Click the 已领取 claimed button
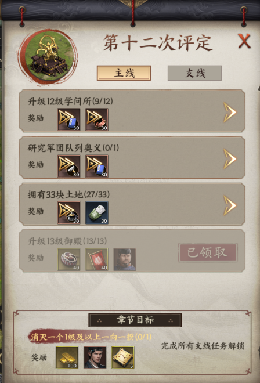The image size is (260, 383). click(x=208, y=252)
